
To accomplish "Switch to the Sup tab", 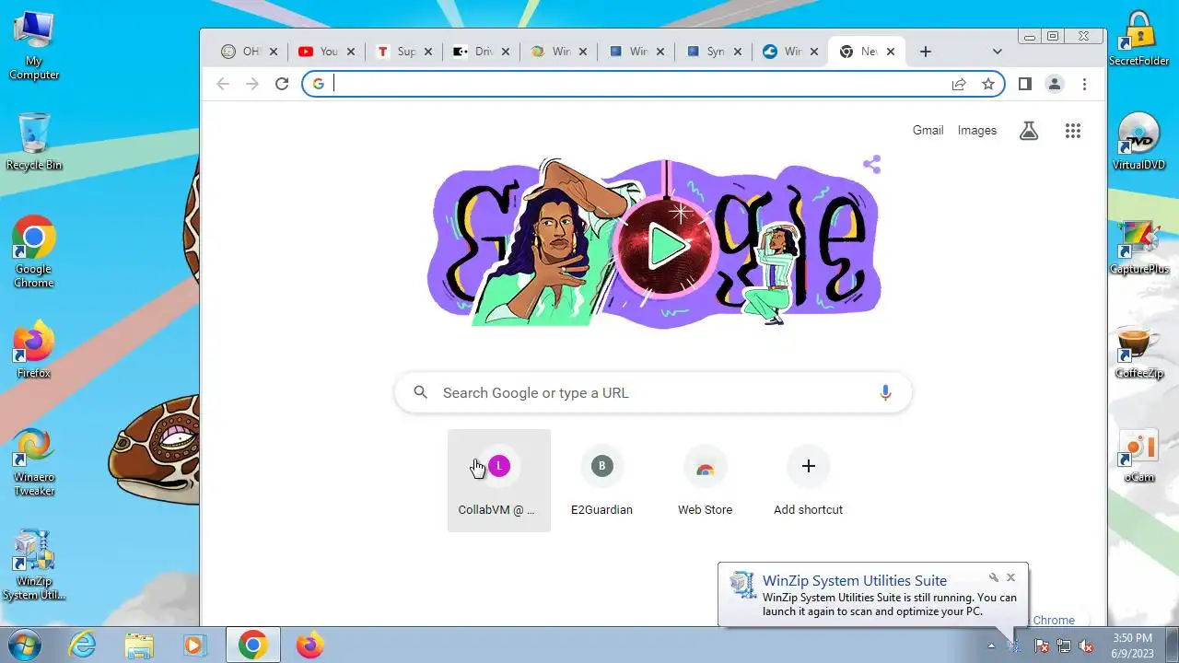I will [404, 52].
